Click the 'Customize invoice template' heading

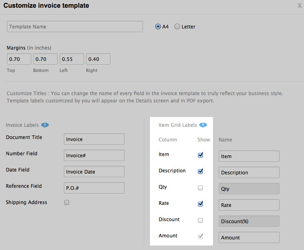pos(46,5)
